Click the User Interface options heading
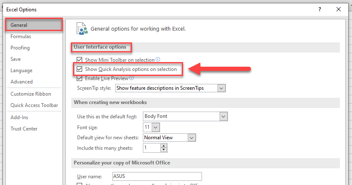Screen dimensions: 352x185 coord(100,47)
